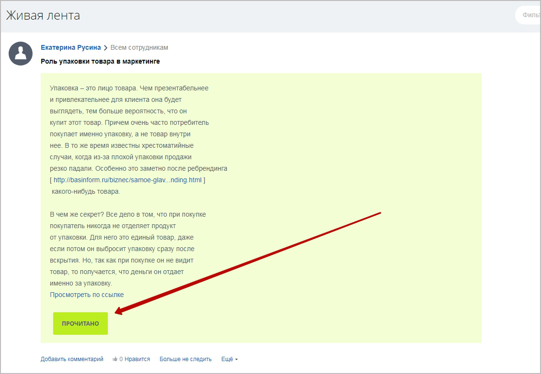
Task: Expand the Ещё dropdown menu
Action: 227,359
